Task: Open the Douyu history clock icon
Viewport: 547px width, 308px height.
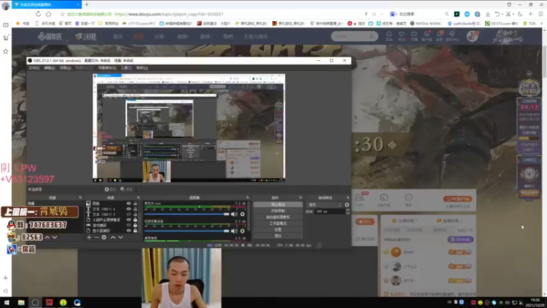Action: [389, 36]
